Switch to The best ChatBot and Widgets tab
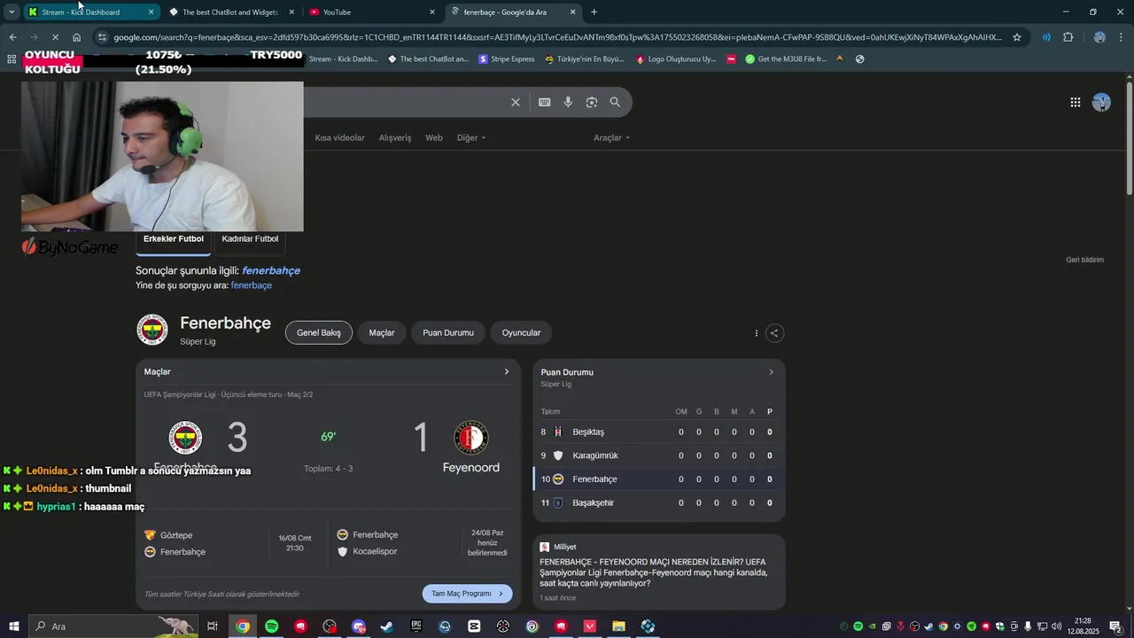 (x=230, y=12)
